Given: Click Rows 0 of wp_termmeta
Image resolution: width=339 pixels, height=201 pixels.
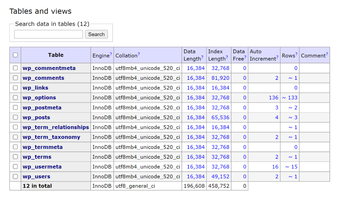Looking at the screenshot, I should [x=296, y=147].
